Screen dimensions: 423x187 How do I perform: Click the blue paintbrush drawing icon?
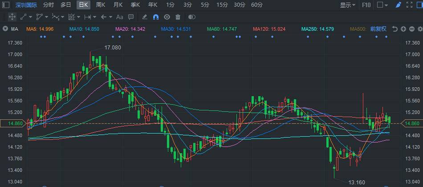[398, 5]
